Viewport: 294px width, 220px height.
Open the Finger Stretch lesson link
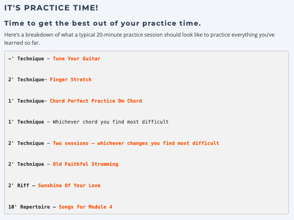[71, 79]
